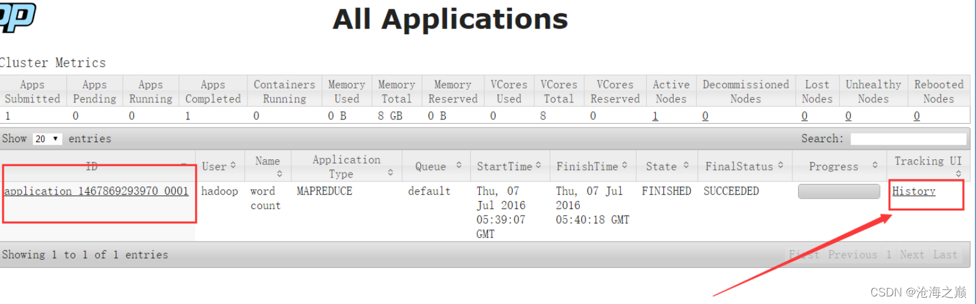Select page 1 in pagination
This screenshot has width=976, height=304.
tap(889, 255)
